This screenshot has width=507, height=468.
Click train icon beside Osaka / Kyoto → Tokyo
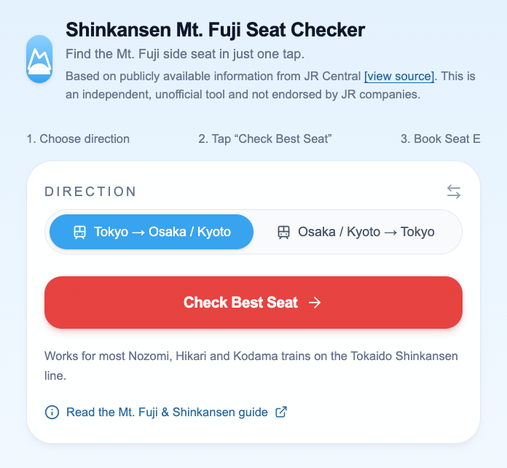(x=283, y=232)
